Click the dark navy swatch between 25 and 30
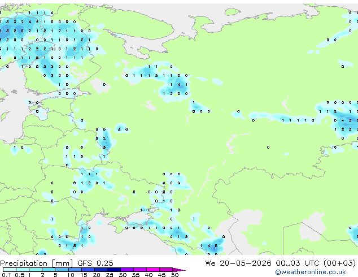This screenshot has width=358, height=277. point(114,270)
